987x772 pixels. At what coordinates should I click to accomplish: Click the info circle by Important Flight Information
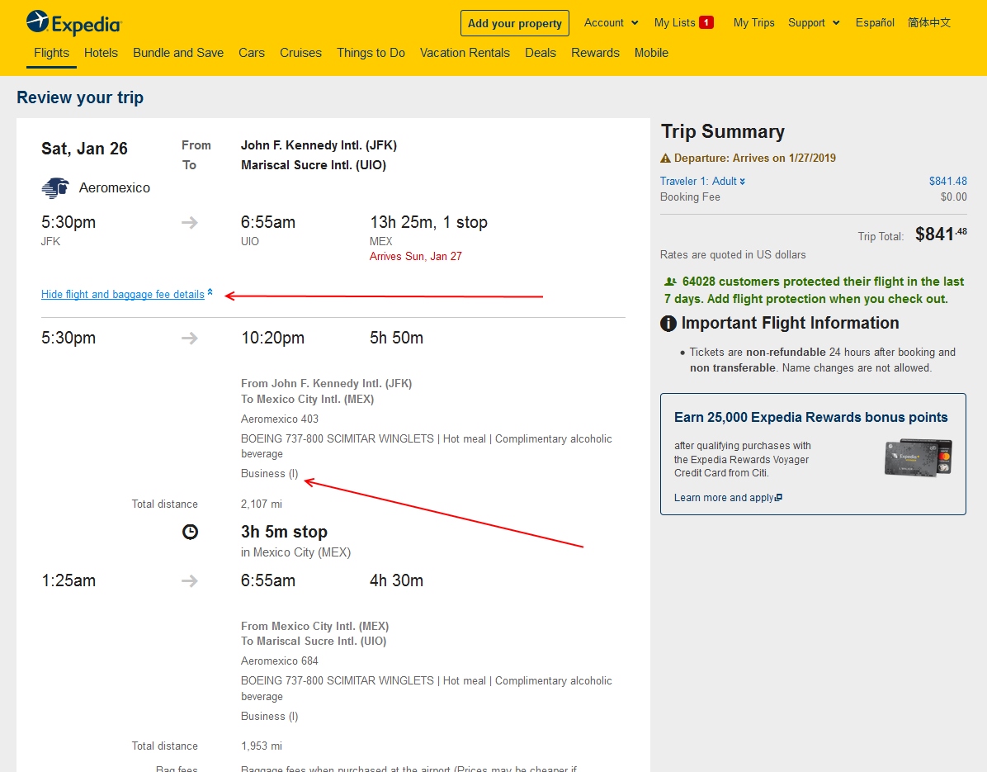[668, 323]
